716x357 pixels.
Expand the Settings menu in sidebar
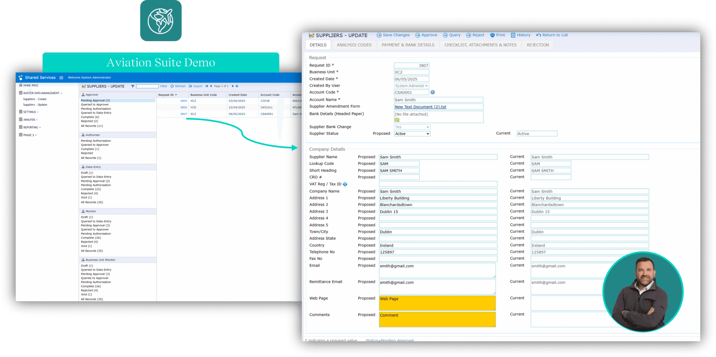coord(29,112)
